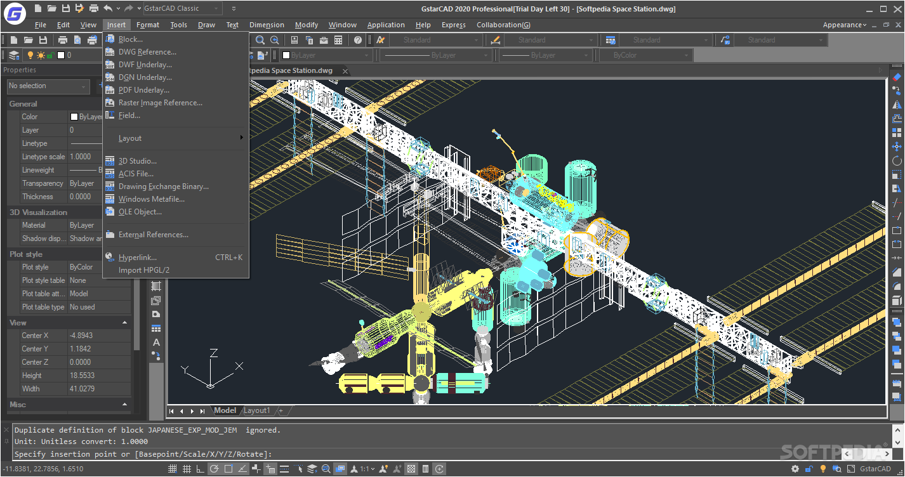Click the Table Style icon

point(611,40)
